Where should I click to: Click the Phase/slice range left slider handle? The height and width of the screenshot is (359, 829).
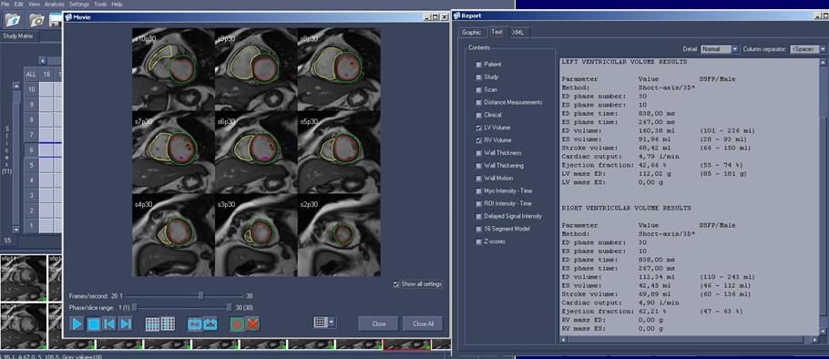click(134, 307)
